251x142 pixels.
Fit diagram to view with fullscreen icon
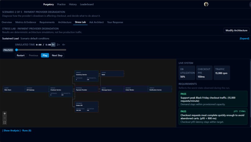(x=5, y=122)
